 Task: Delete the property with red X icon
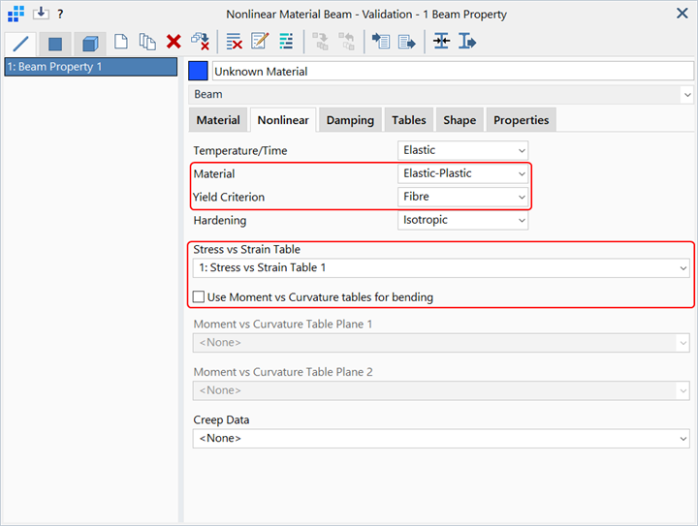174,42
